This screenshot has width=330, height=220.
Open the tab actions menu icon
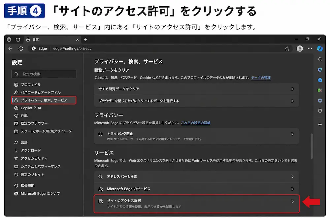click(x=18, y=40)
